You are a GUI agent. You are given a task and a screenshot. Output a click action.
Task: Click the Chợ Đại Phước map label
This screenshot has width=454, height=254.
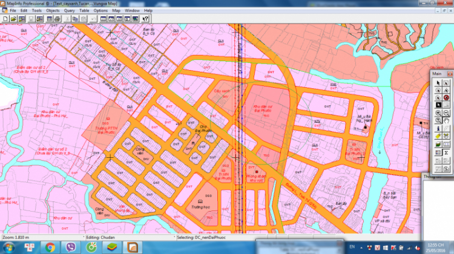[x=203, y=129]
